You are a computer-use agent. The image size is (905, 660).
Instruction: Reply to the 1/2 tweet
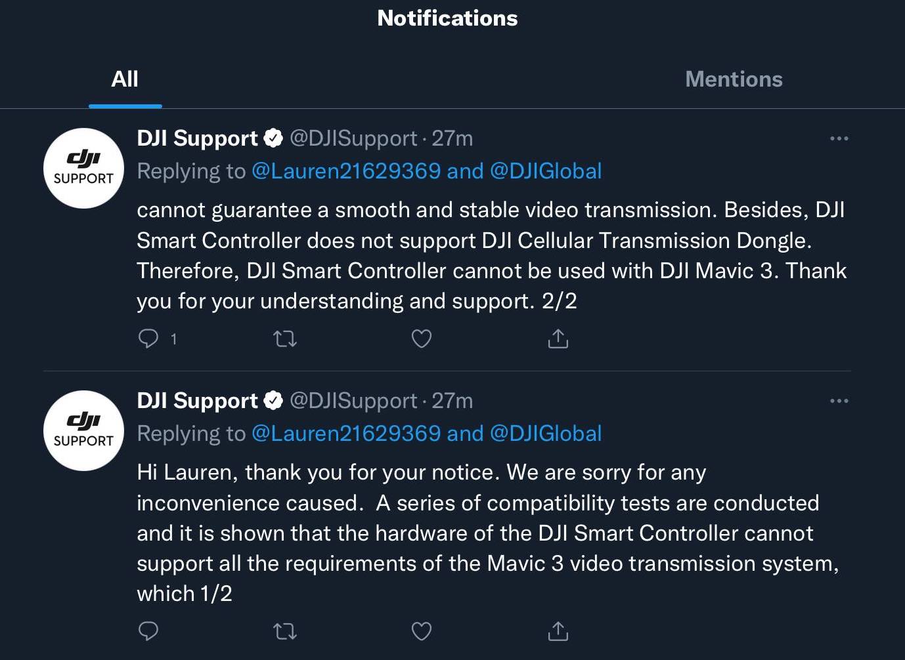tap(149, 631)
